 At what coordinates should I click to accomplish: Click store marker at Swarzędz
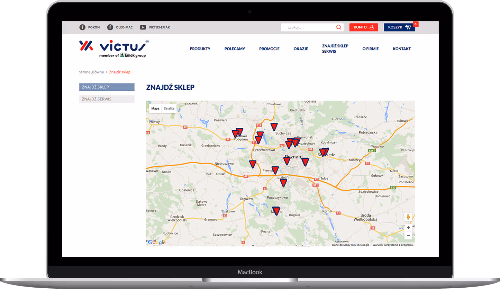[324, 152]
